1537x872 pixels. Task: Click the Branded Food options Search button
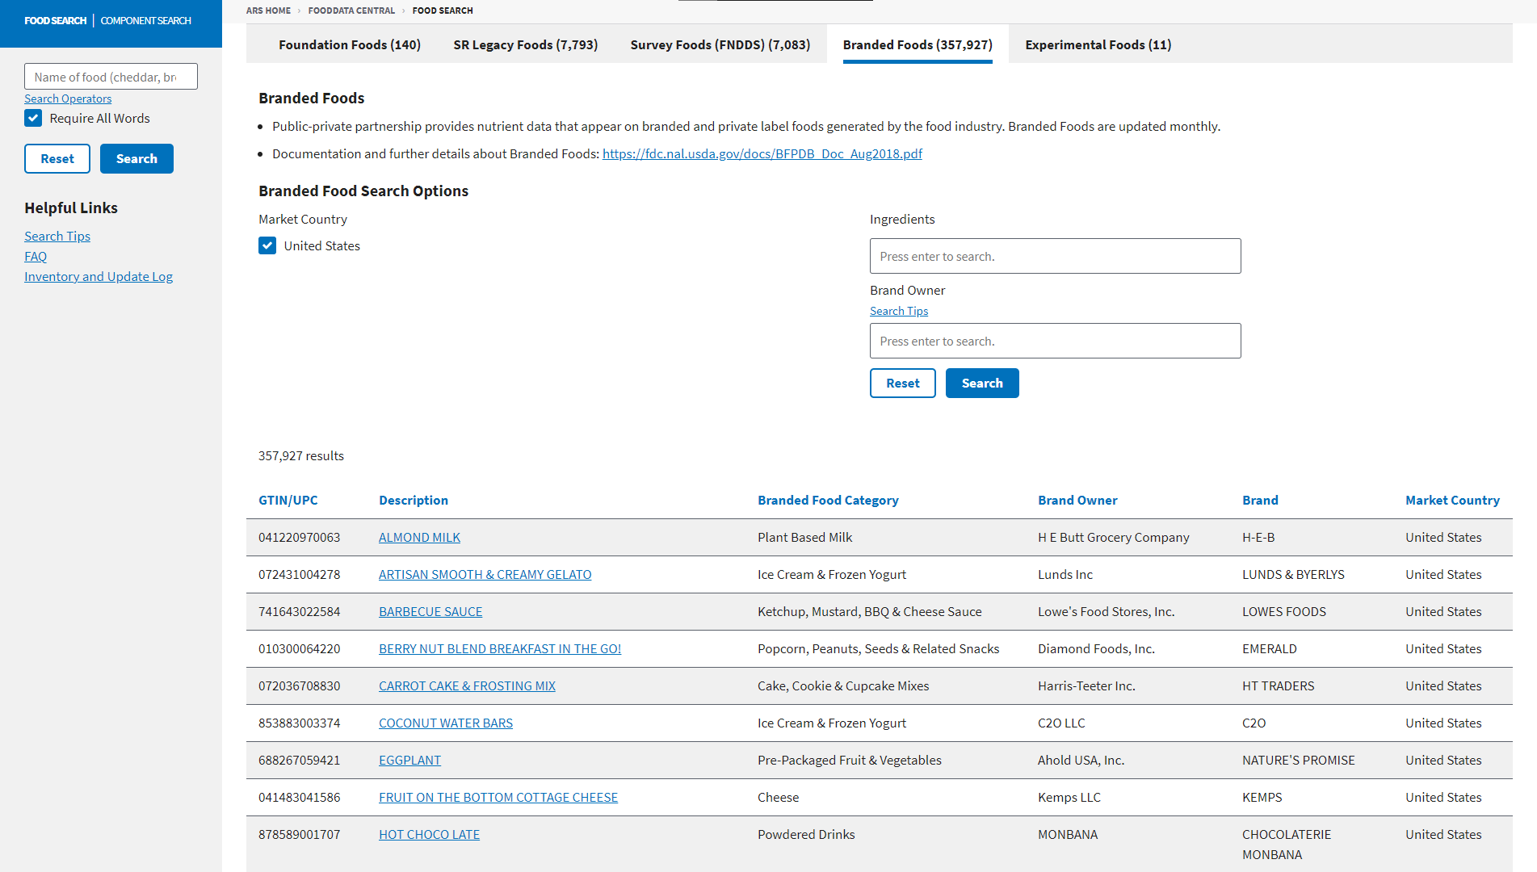(981, 384)
